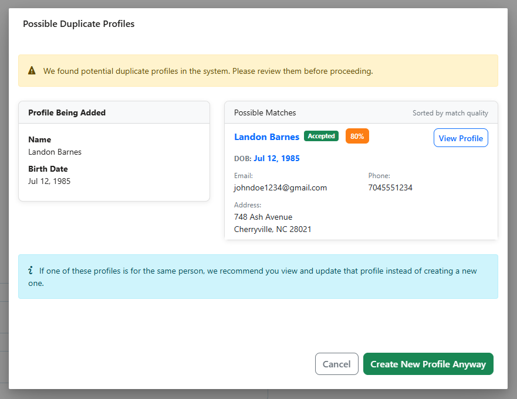The height and width of the screenshot is (399, 517).
Task: Select the Name field value Landon Barnes
Action: click(54, 152)
